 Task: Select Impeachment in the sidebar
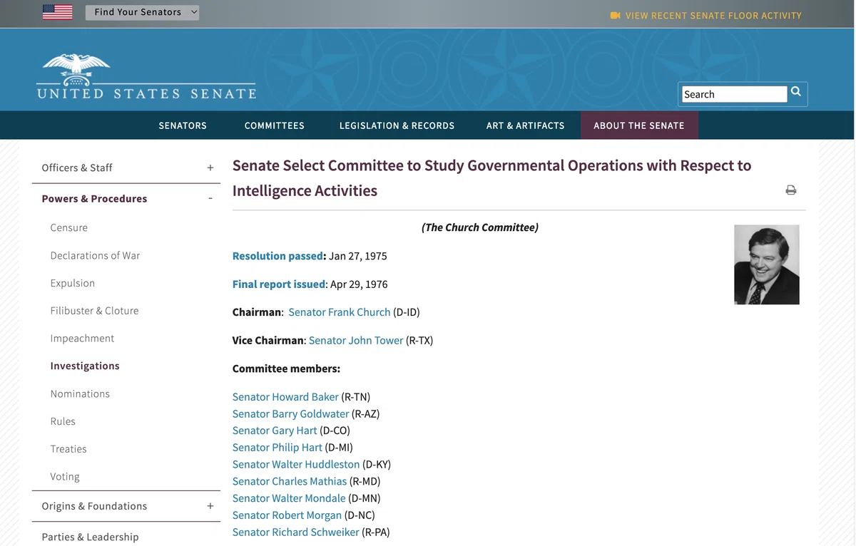pos(82,339)
